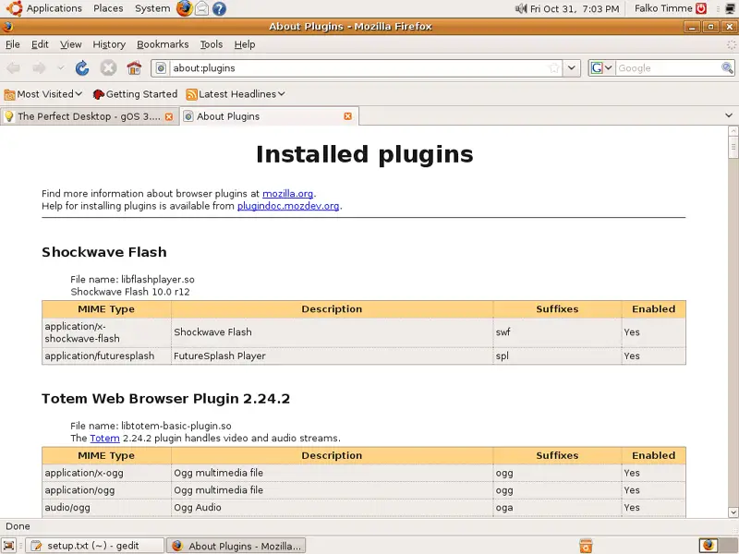739x554 pixels.
Task: Click the clock showing Fri Oct 31
Action: click(x=575, y=8)
